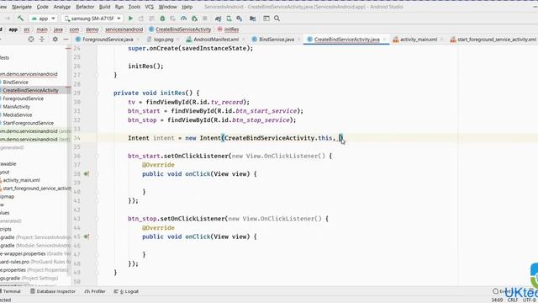538x303 pixels.
Task: Click servicesinandroid breadcrumb
Action: [x=124, y=29]
